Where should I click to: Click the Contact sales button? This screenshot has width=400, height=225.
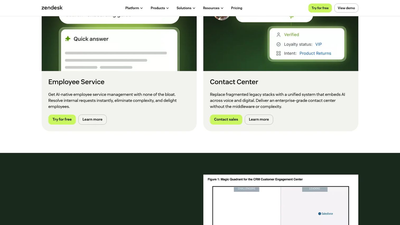pos(226,120)
